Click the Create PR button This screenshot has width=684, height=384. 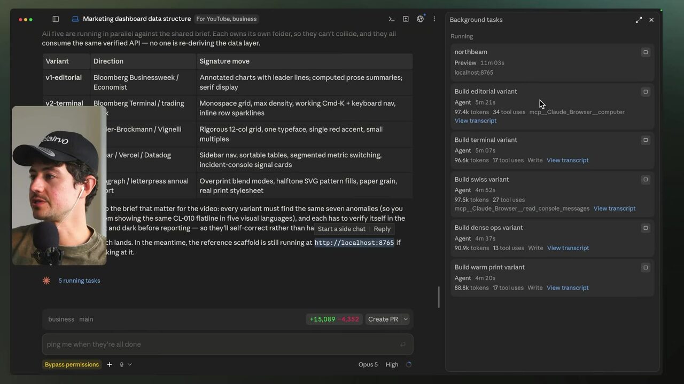click(x=383, y=319)
